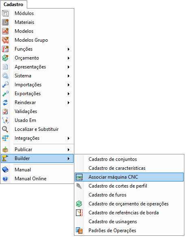The image size is (186, 237).
Task: Expand the Integrações submenu arrow
Action: click(x=69, y=138)
